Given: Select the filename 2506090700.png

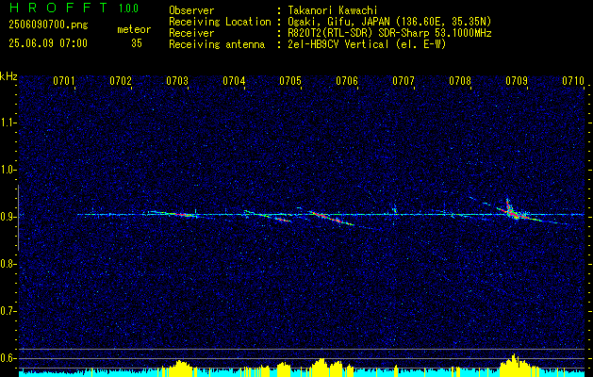Looking at the screenshot, I should coord(48,25).
